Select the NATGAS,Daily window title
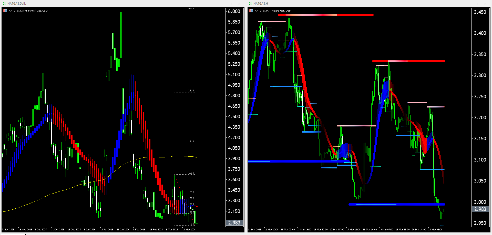The height and width of the screenshot is (235, 492). tap(17, 4)
